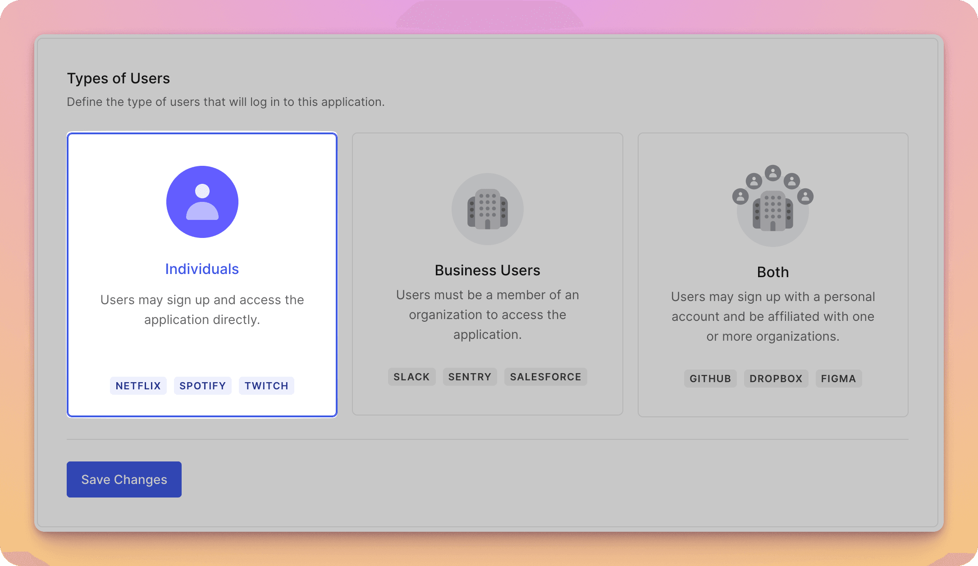Image resolution: width=978 pixels, height=566 pixels.
Task: Click the Individuals heading text
Action: click(x=202, y=268)
